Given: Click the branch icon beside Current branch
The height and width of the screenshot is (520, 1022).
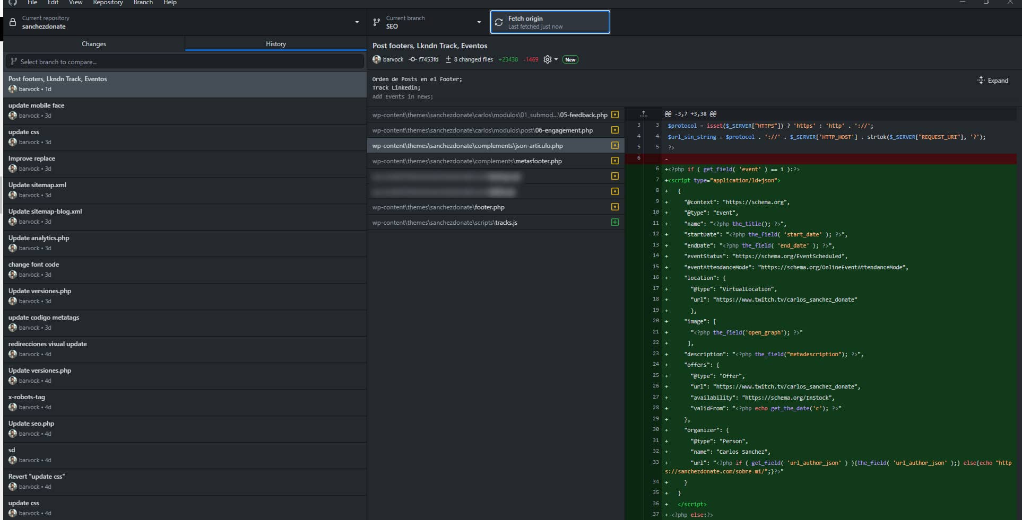Looking at the screenshot, I should pyautogui.click(x=376, y=22).
